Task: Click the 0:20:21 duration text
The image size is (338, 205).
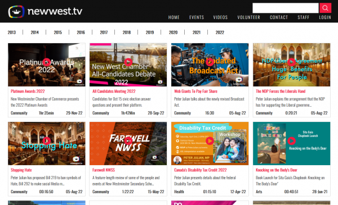Action: tap(291, 113)
